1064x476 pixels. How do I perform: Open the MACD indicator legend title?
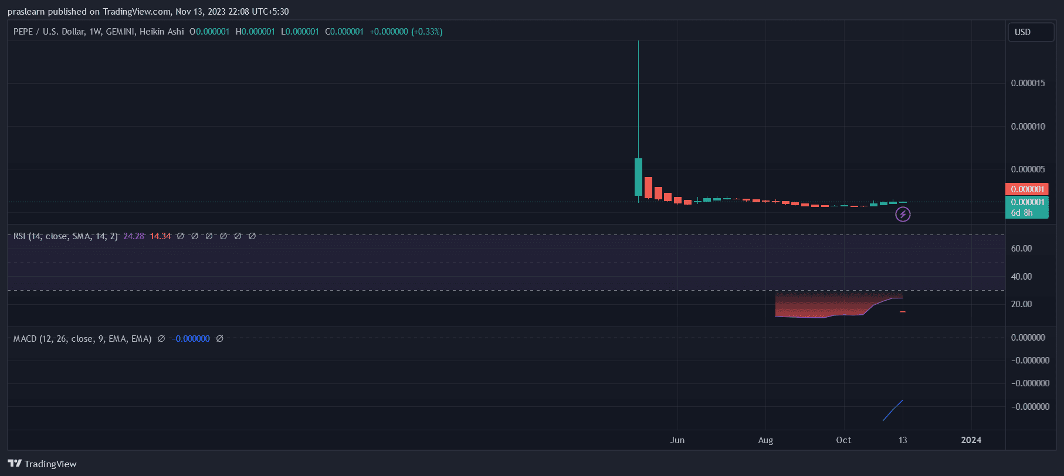82,339
